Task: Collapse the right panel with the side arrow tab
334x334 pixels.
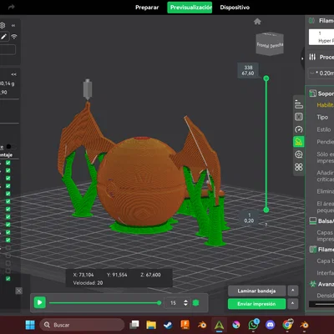Action: tap(302, 58)
